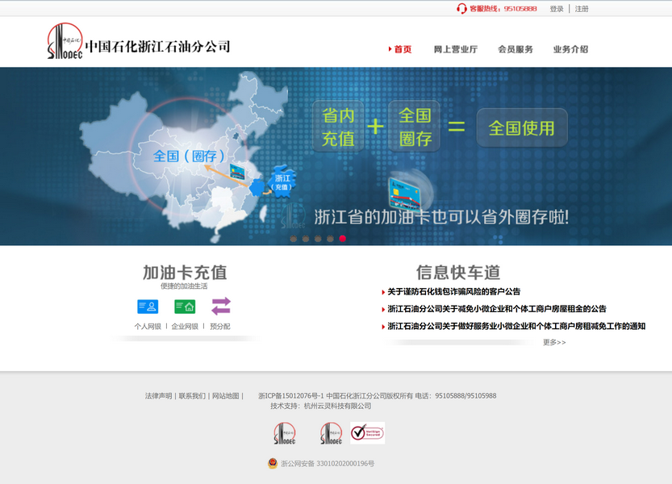Screen dimensions: 672x484
Task: Open personal online banking blue card icon
Action: coord(148,307)
